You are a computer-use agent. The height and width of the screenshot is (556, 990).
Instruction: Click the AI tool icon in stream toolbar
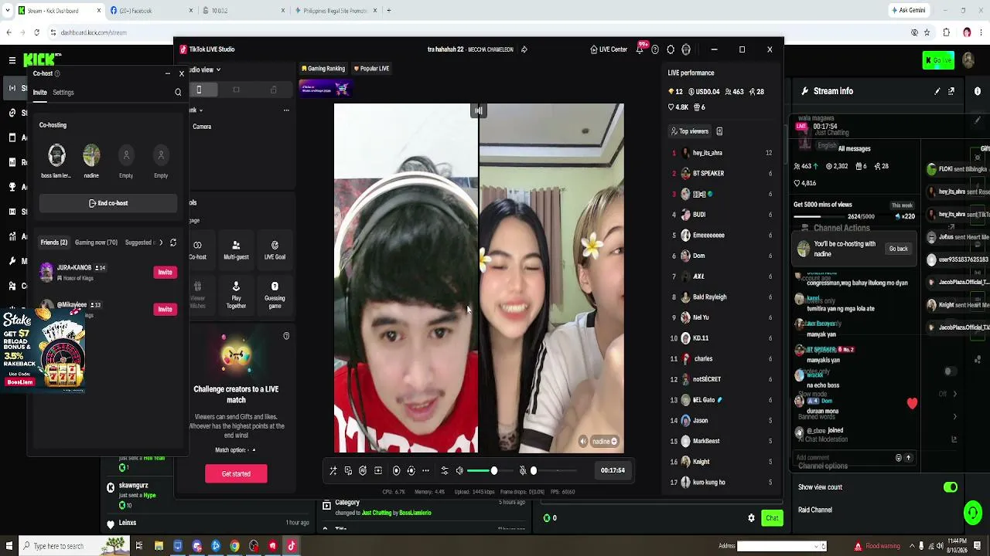click(x=363, y=470)
